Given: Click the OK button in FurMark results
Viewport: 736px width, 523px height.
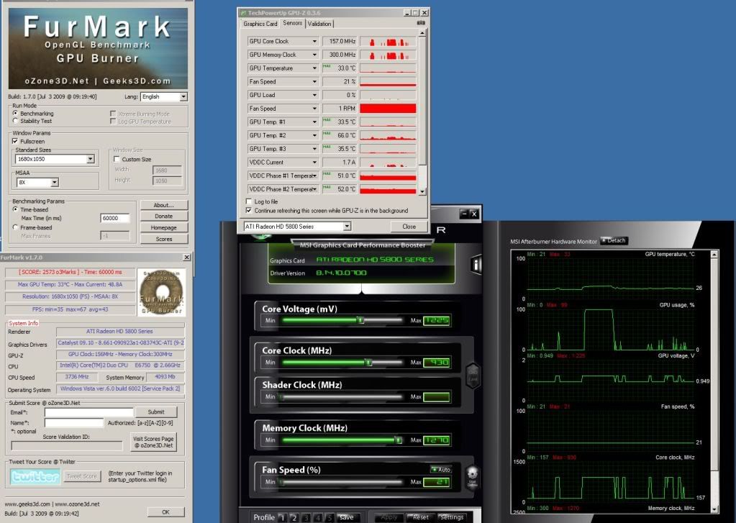Looking at the screenshot, I should click(165, 511).
